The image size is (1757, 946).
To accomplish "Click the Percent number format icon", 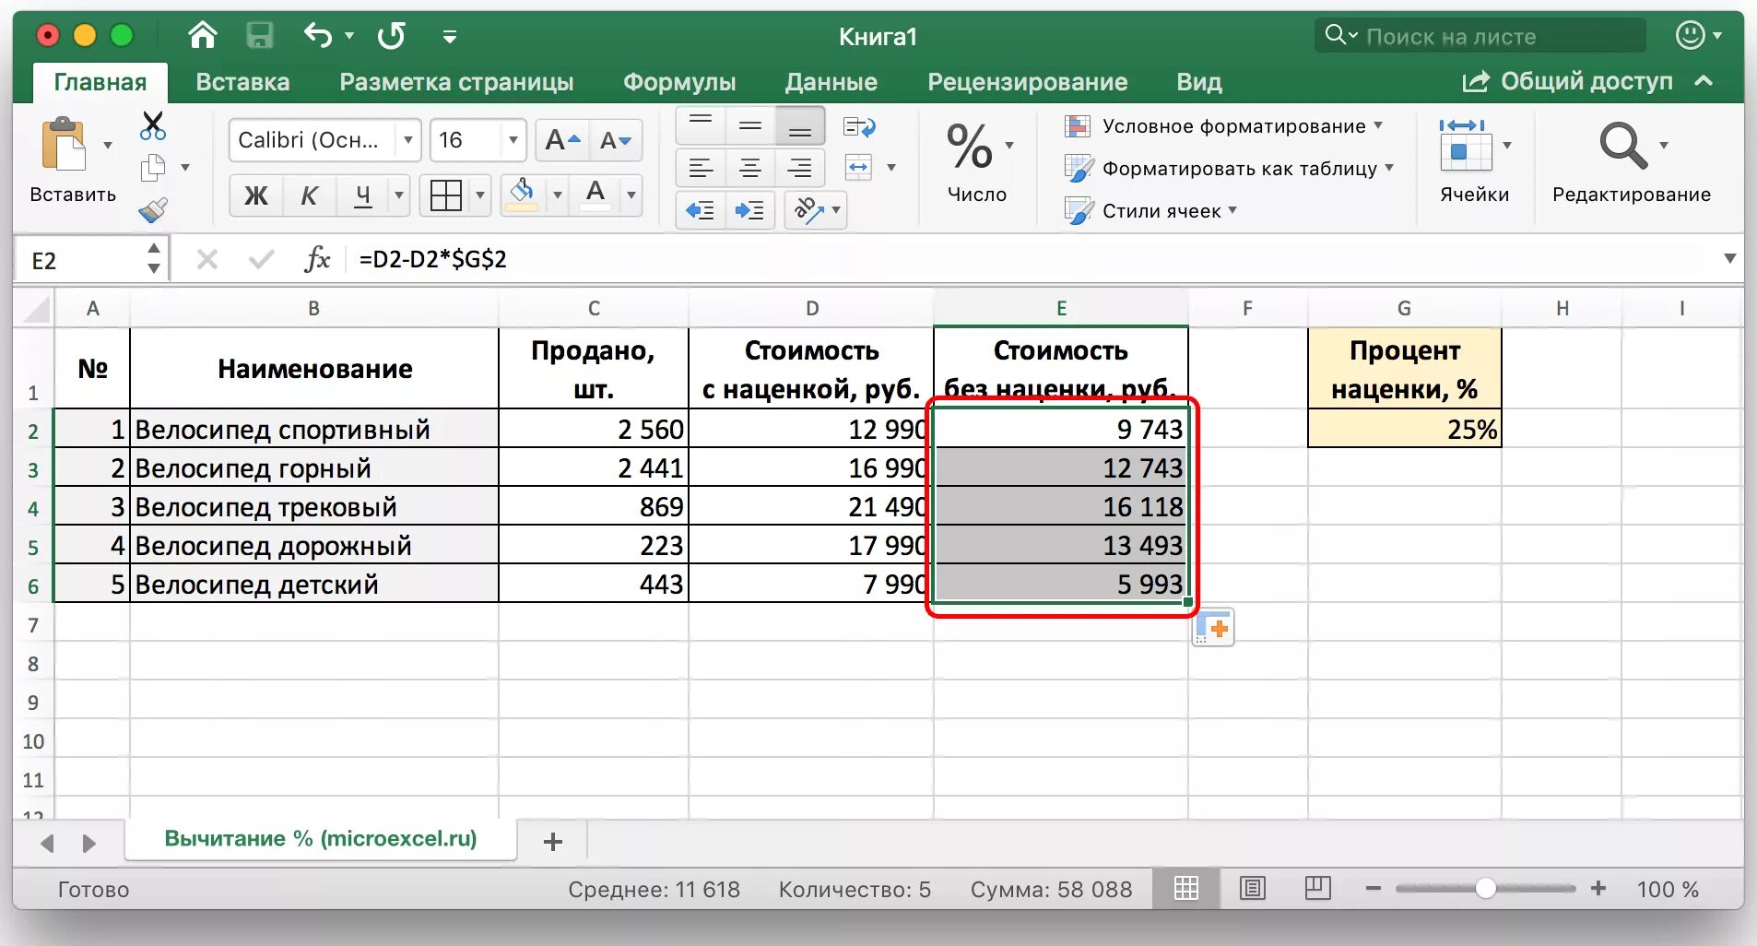I will 969,147.
